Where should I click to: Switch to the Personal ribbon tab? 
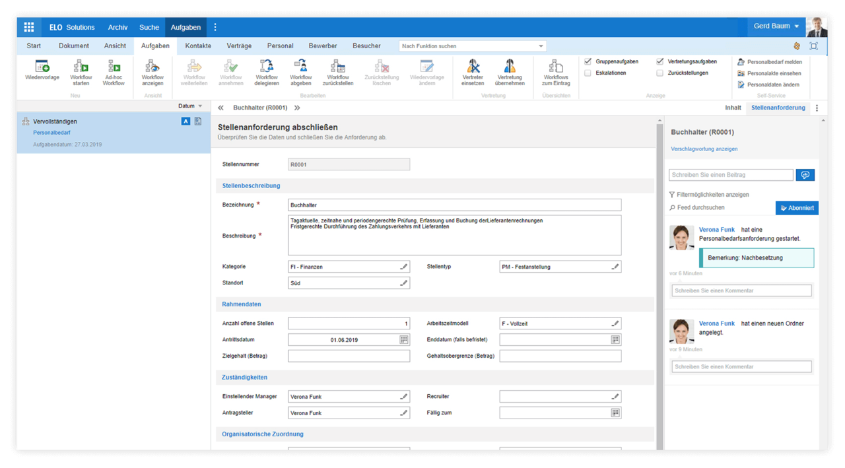280,46
